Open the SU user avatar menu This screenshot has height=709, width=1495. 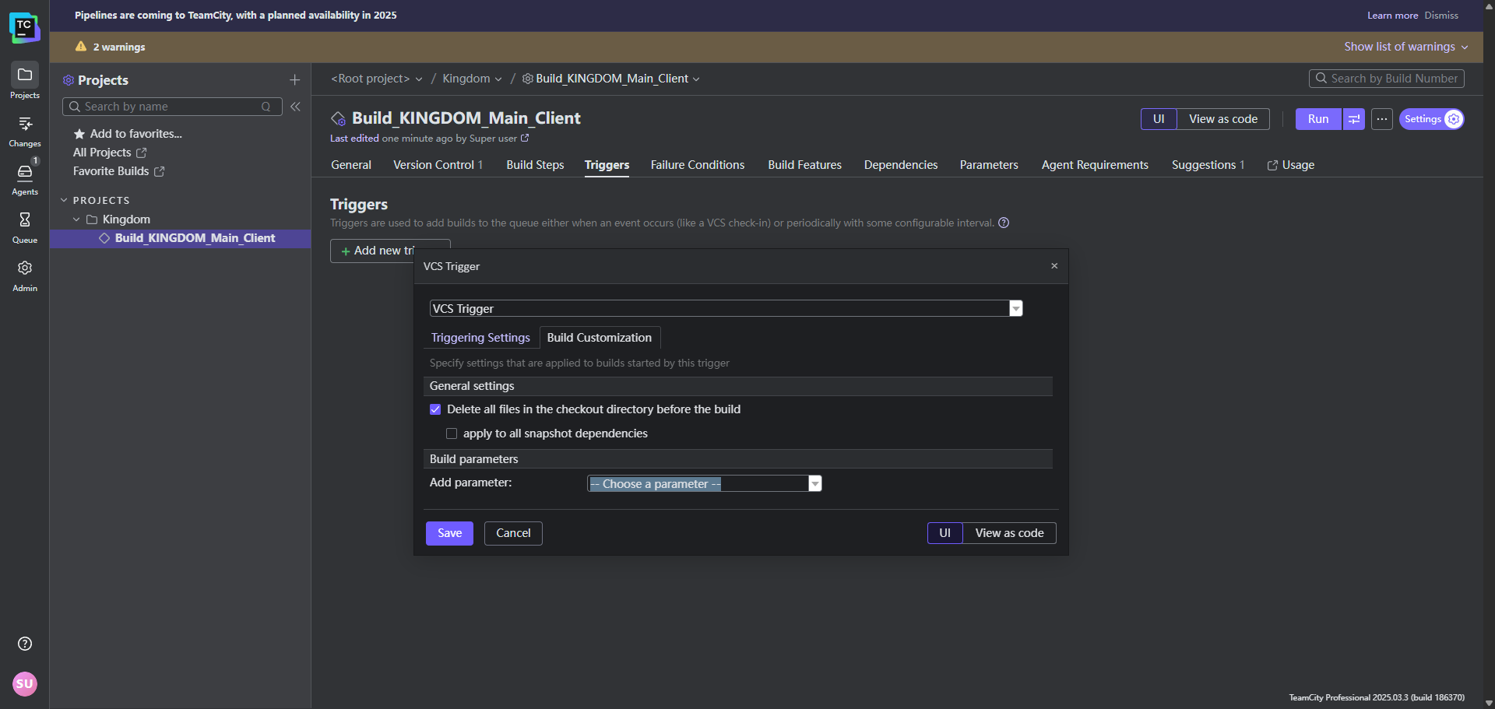click(25, 684)
